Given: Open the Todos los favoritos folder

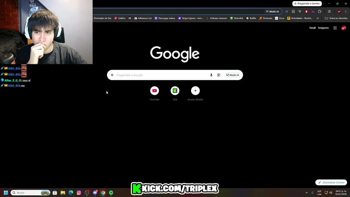Looking at the screenshot, I should click(x=336, y=18).
